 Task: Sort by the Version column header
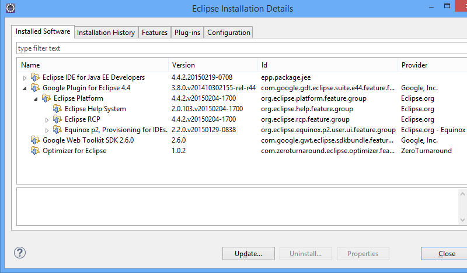(x=213, y=65)
